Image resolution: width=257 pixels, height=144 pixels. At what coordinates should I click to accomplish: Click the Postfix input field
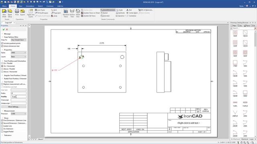[18, 97]
